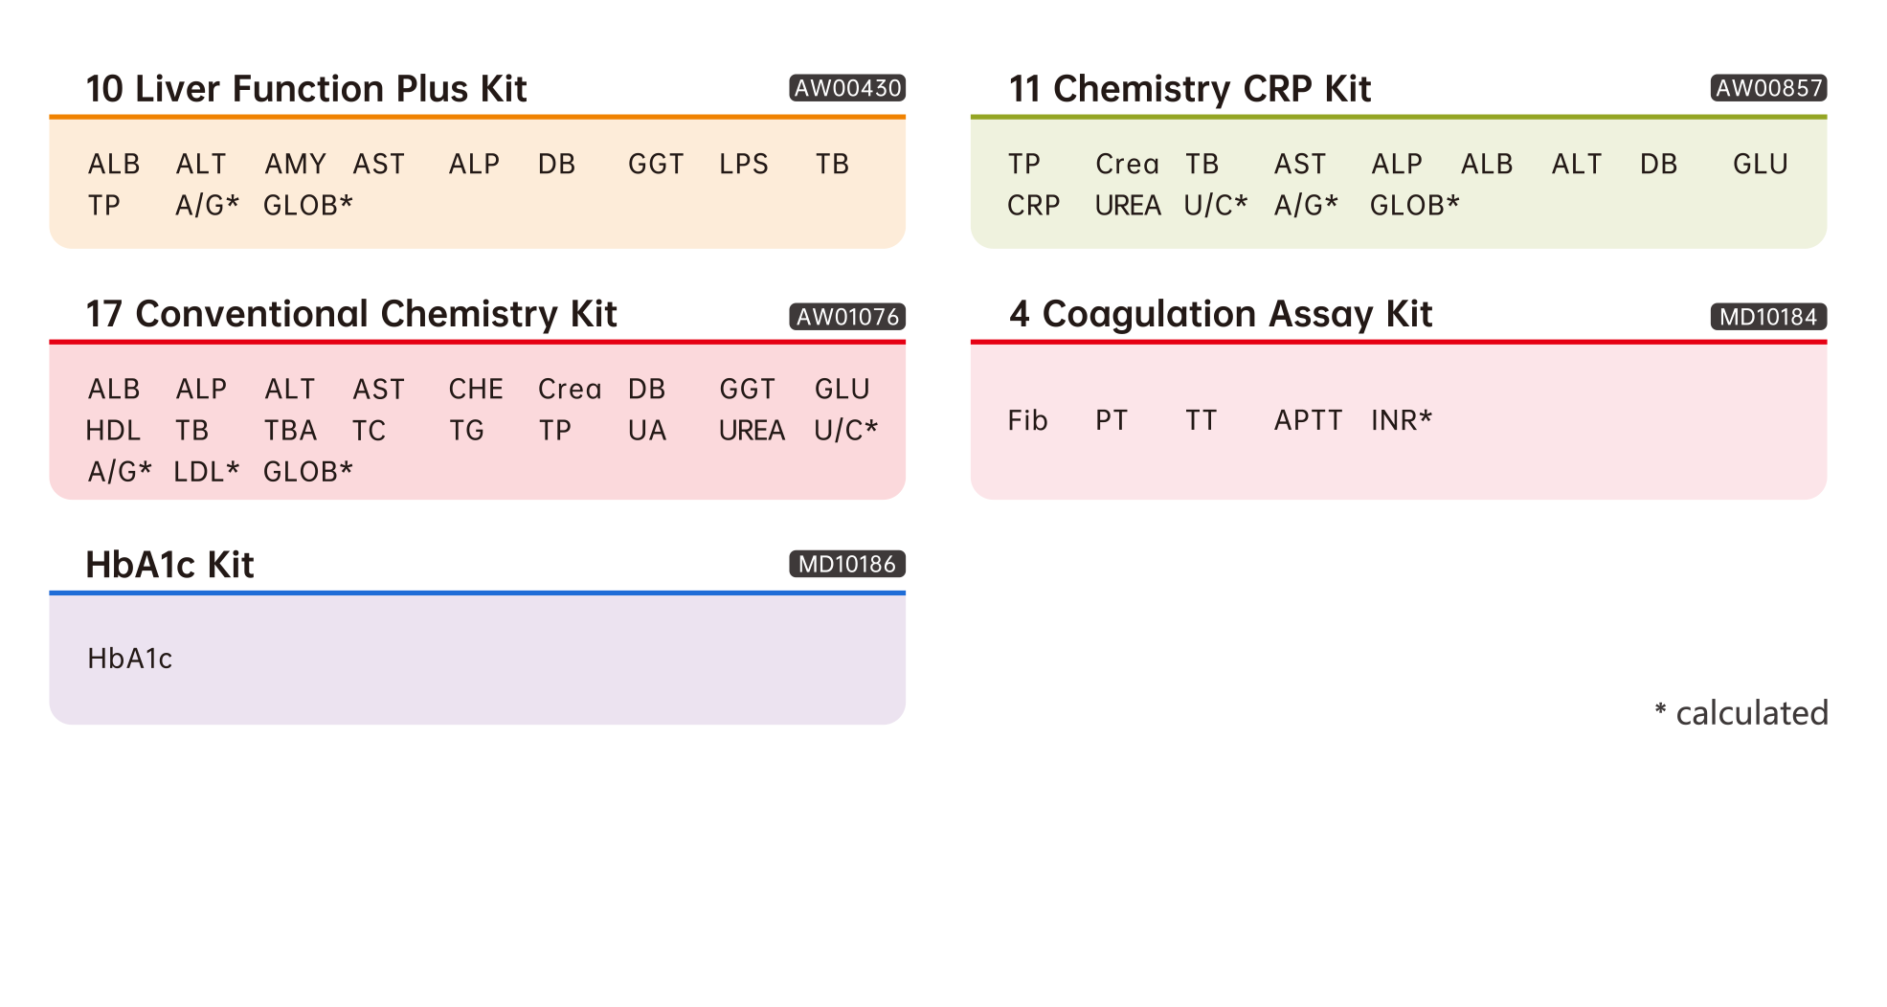
Task: Open the 10 Liver Function Plus Kit title
Action: click(306, 89)
